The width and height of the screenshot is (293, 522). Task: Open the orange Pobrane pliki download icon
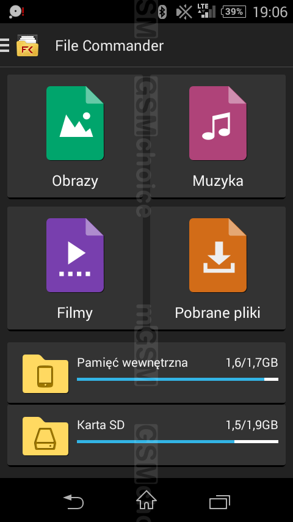218,255
